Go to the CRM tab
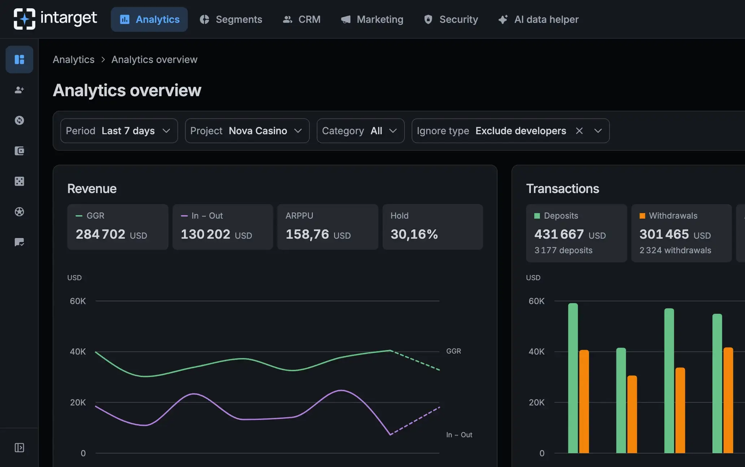Image resolution: width=745 pixels, height=467 pixels. (x=302, y=19)
